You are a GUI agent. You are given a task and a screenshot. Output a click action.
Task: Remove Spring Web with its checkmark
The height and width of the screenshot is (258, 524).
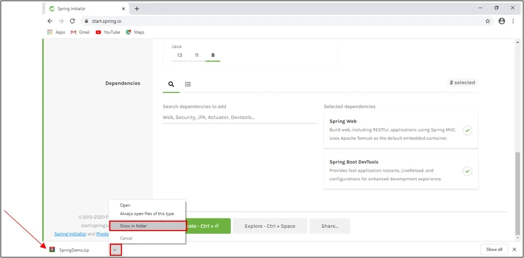pos(467,130)
